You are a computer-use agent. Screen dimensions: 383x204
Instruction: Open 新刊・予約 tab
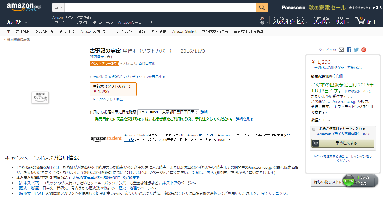[x=67, y=31]
